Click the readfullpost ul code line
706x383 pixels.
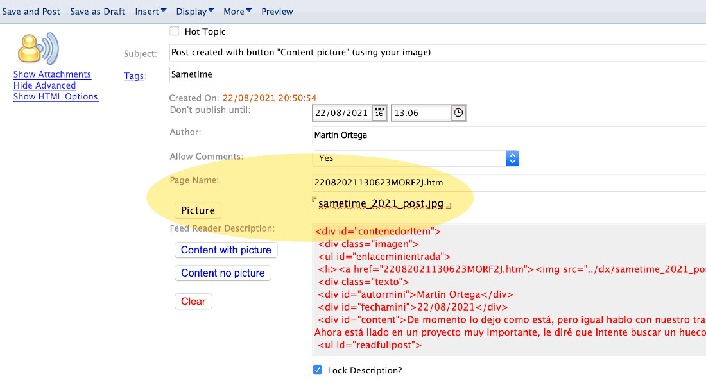click(x=370, y=345)
